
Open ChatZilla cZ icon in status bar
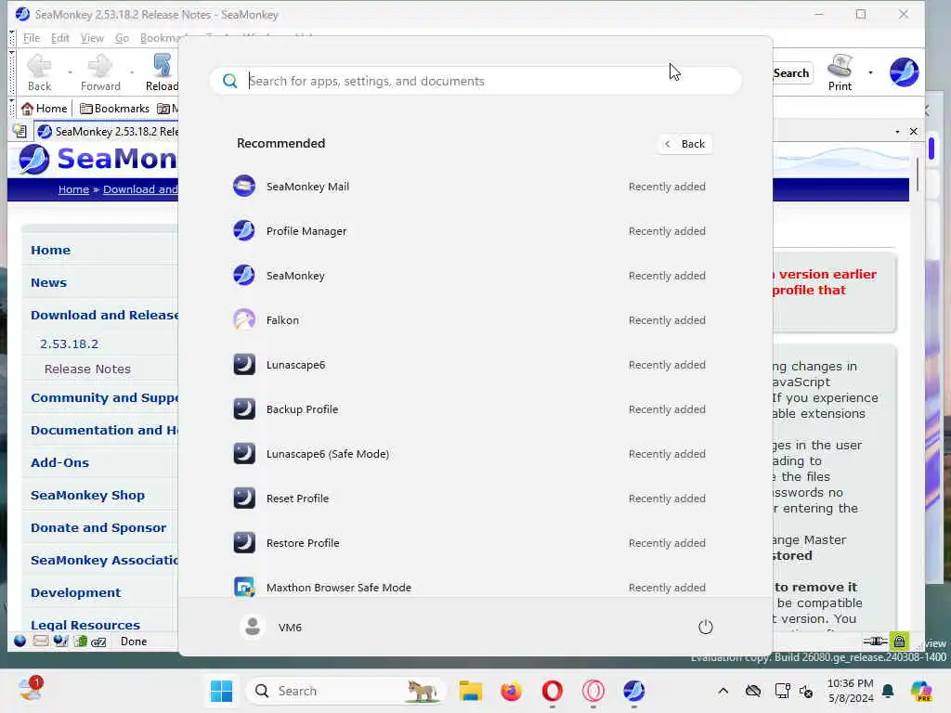pyautogui.click(x=98, y=642)
